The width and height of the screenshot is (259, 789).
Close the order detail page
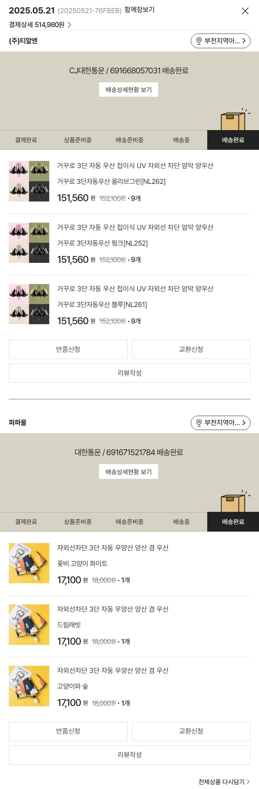[245, 11]
